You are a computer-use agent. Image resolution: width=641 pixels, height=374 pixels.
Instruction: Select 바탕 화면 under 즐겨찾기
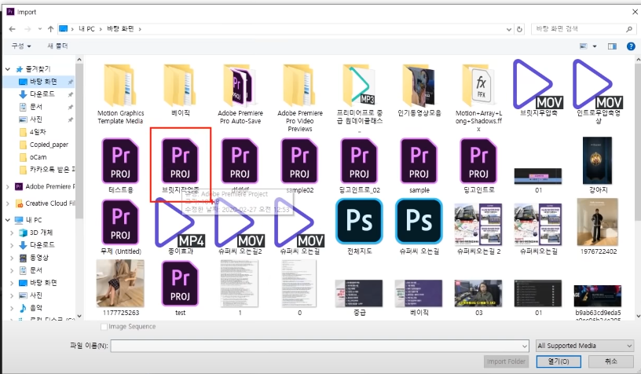point(43,82)
